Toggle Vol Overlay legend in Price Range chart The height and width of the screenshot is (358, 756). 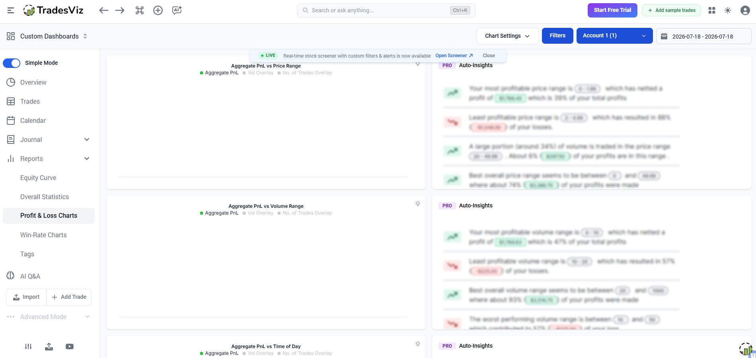pyautogui.click(x=258, y=73)
